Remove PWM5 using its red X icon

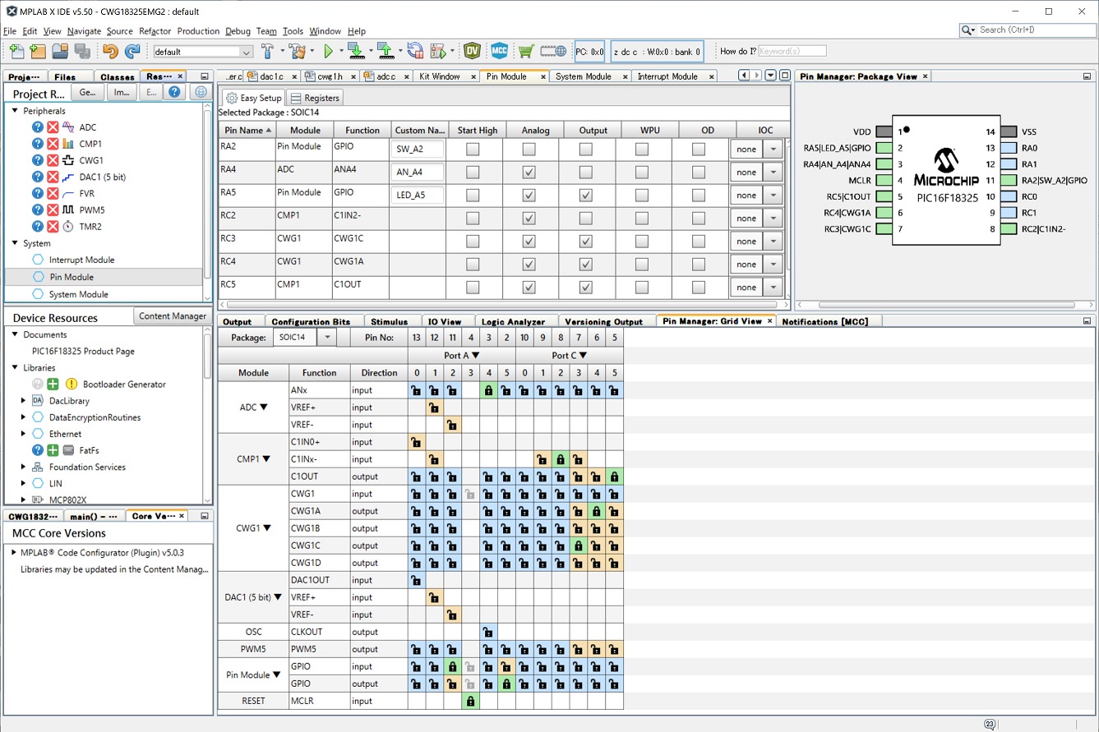click(x=53, y=209)
